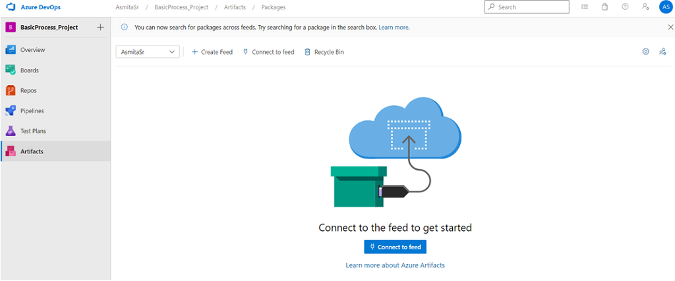
Task: Go to AsmitaSr breadcrumb
Action: tap(127, 7)
